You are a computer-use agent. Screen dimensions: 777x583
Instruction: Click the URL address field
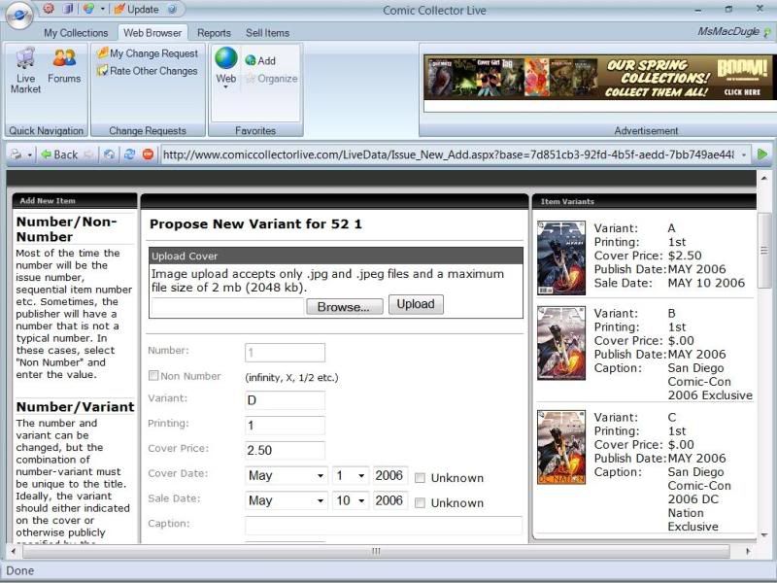(448, 154)
